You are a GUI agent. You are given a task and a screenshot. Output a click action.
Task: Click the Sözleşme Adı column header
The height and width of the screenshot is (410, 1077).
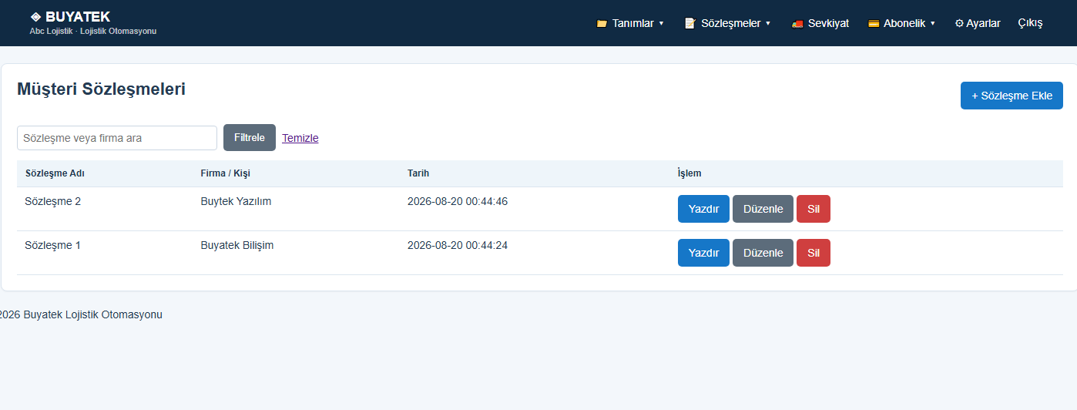tap(55, 173)
